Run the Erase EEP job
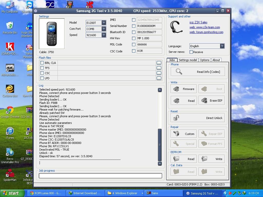This screenshot has width=263, height=197. [x=212, y=101]
